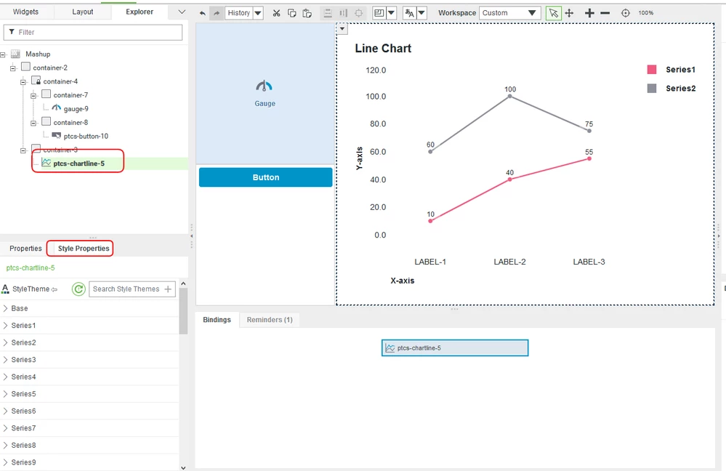Click the distribute horizontally icon
Image resolution: width=726 pixels, height=471 pixels.
pos(343,13)
